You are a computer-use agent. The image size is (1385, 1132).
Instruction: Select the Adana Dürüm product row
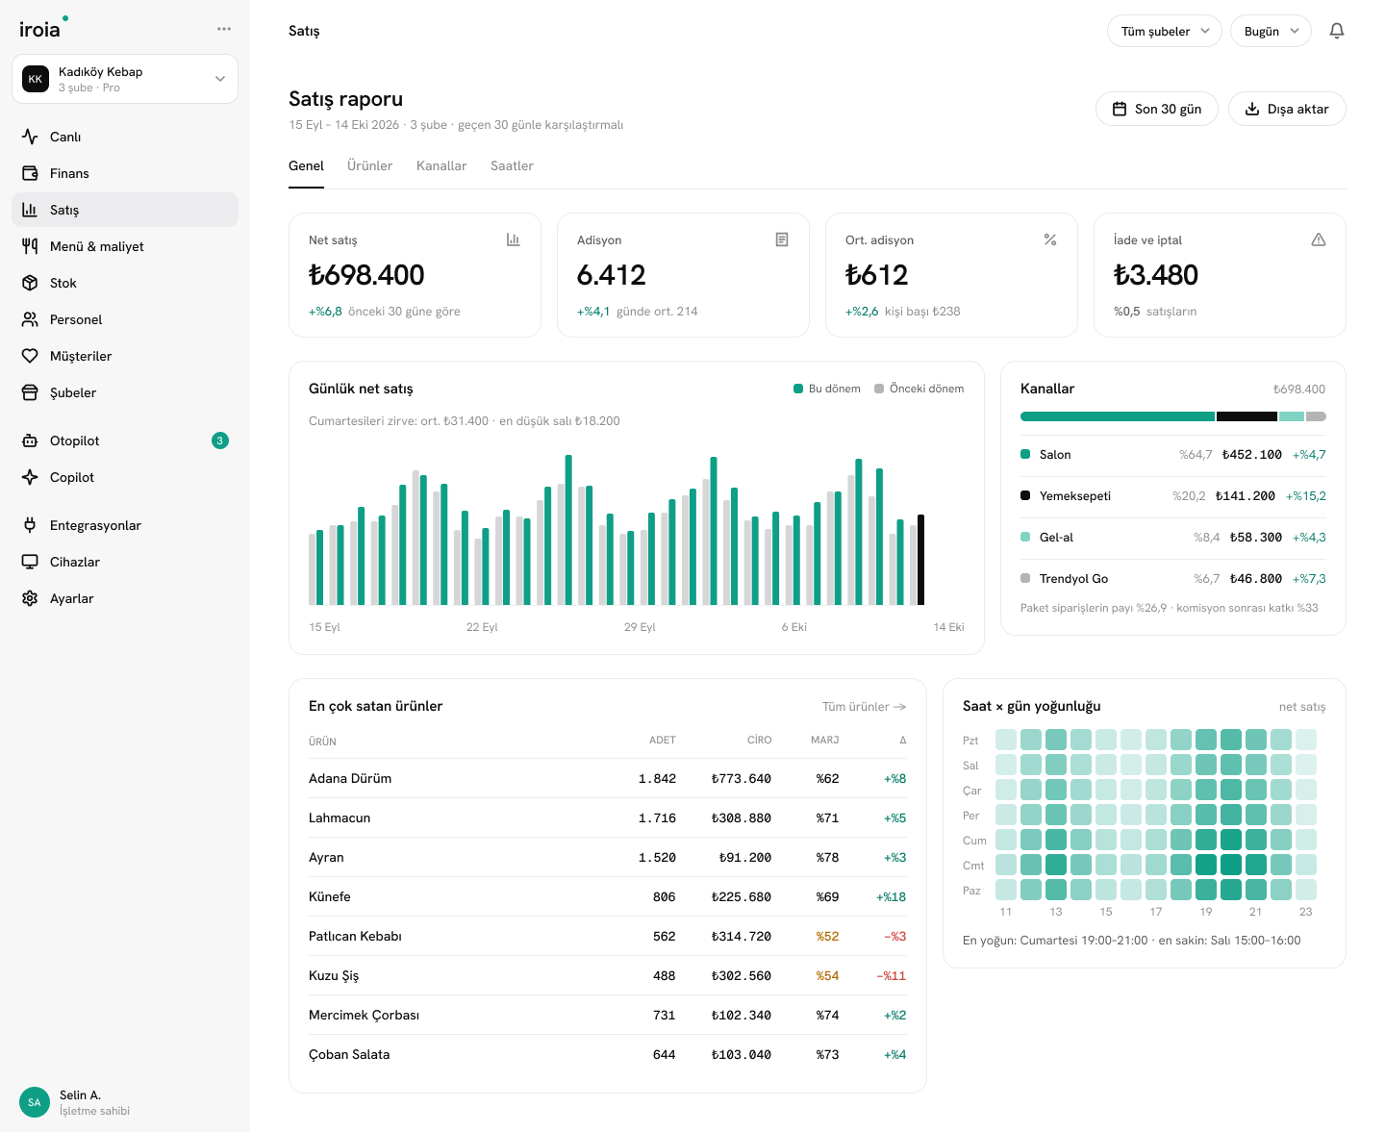(x=608, y=778)
